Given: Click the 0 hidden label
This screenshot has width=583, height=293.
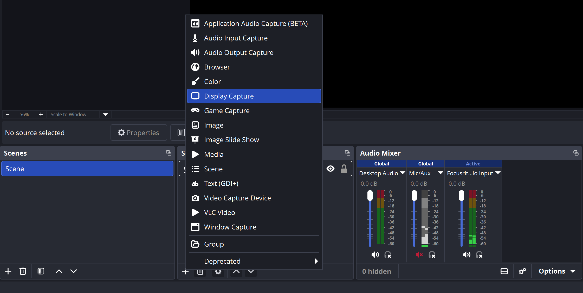Looking at the screenshot, I should (377, 271).
